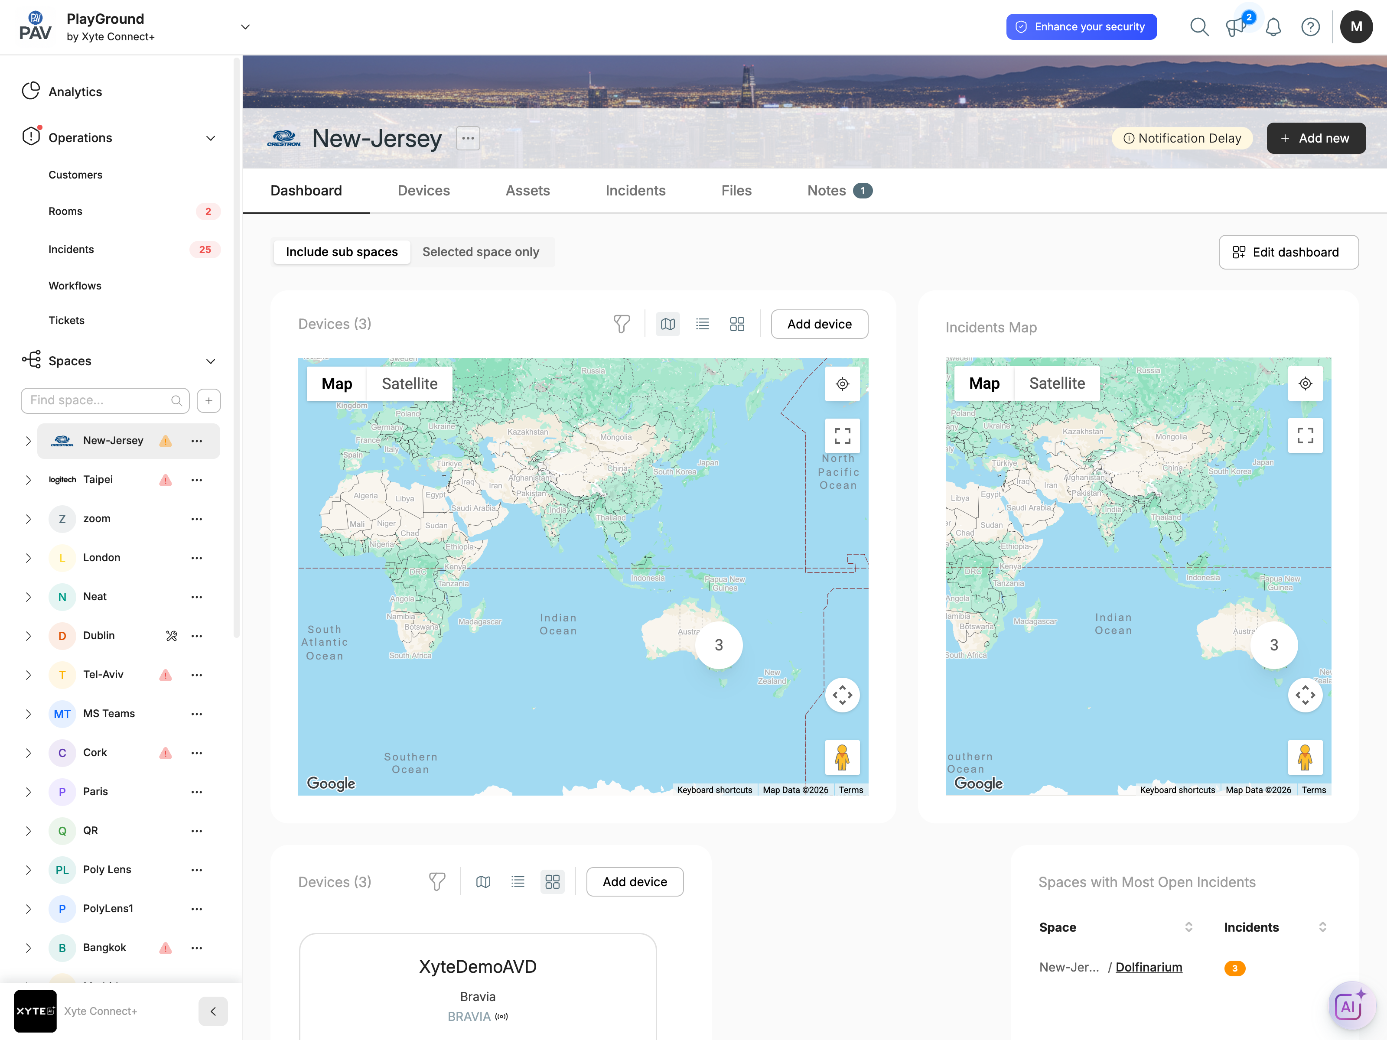Screen dimensions: 1387x1040
Task: Open camera controls on the Incidents Map
Action: (1305, 695)
